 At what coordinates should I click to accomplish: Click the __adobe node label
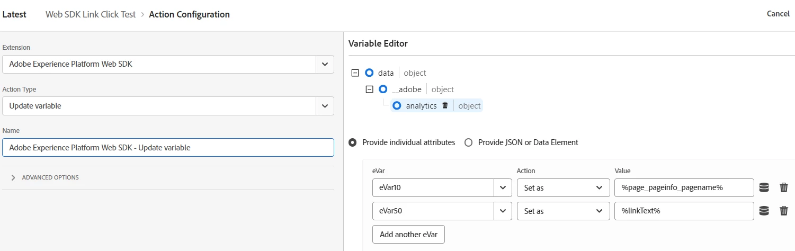[407, 89]
